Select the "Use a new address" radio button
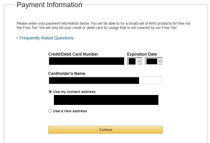The image size is (210, 143). pos(50,111)
